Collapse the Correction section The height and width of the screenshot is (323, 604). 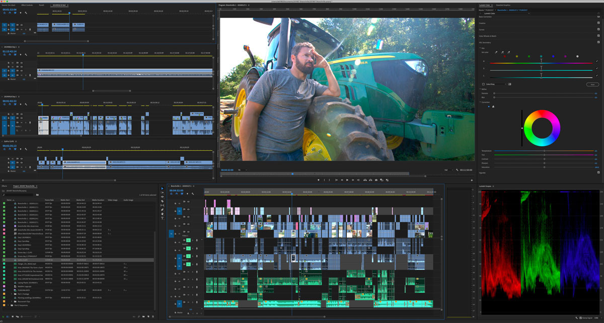tap(480, 102)
